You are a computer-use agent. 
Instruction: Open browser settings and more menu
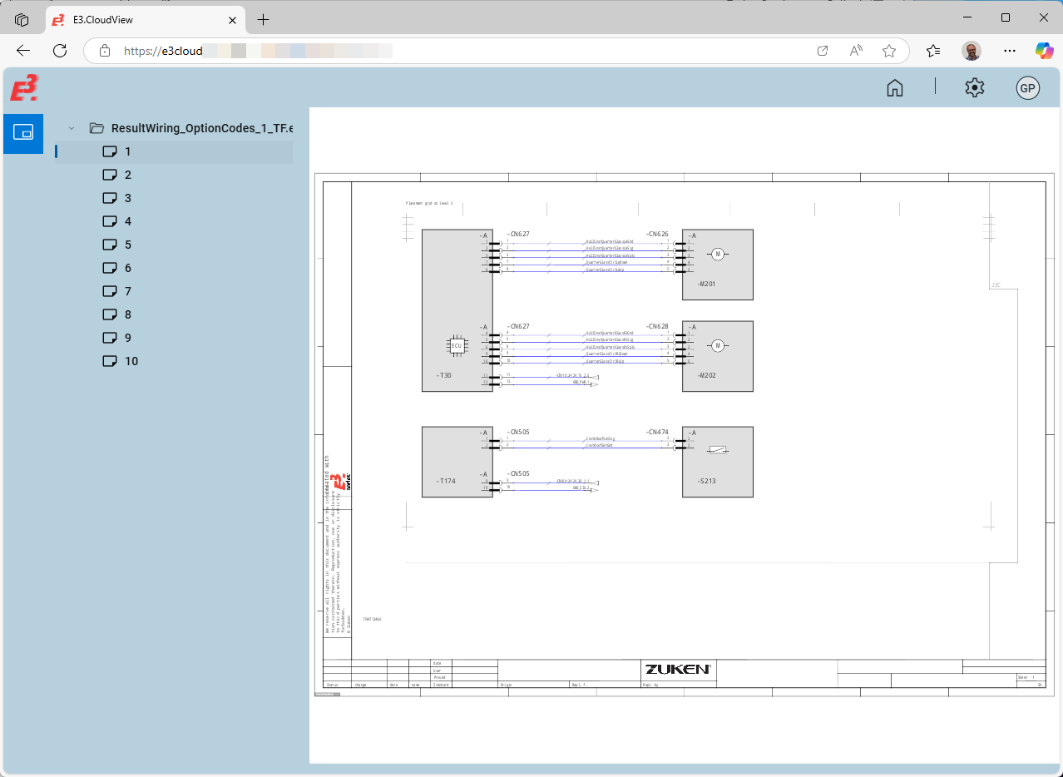click(1010, 51)
